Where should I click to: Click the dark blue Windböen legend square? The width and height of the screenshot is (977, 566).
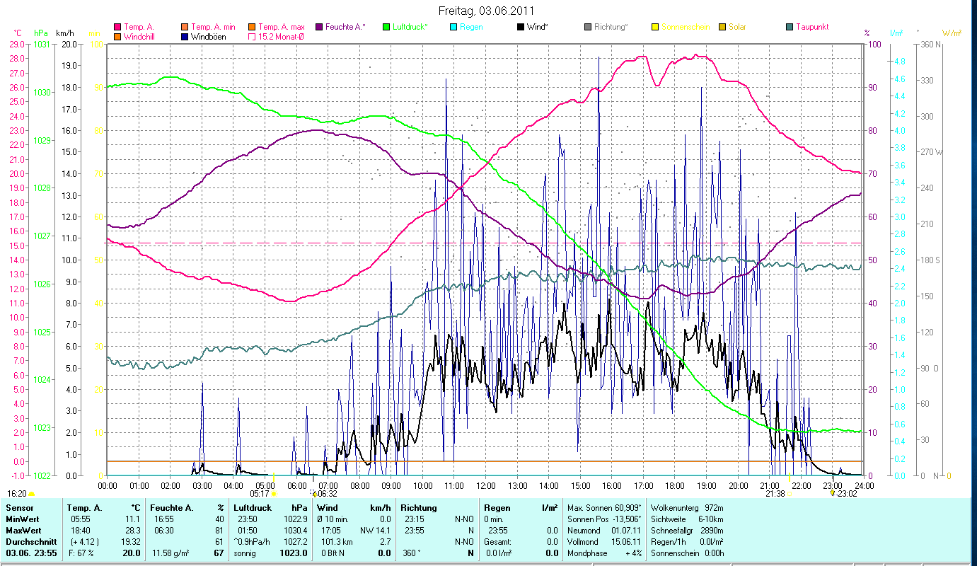185,36
